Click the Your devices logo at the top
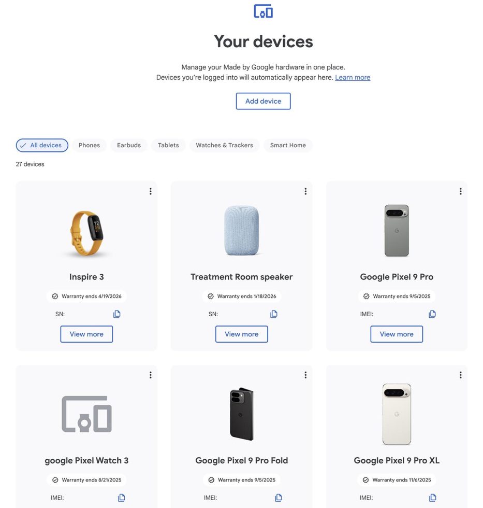The image size is (483, 508). point(264,11)
